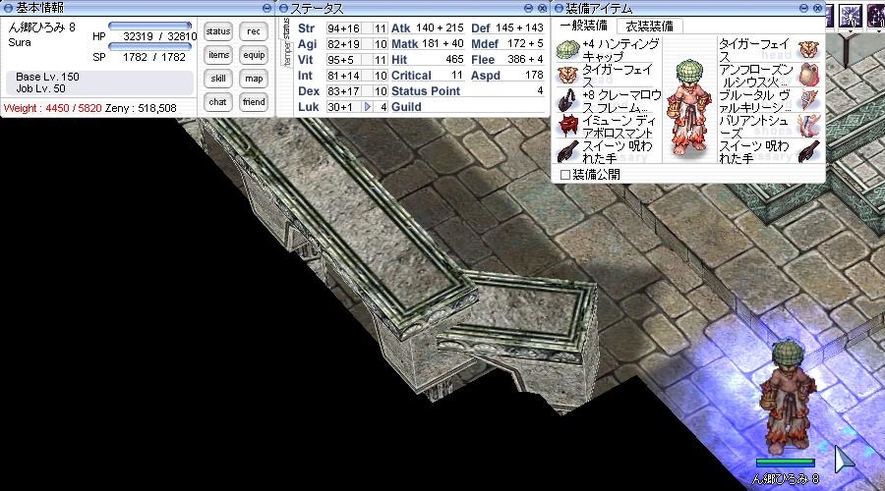Minimize the 基本情報 window
Image resolution: width=885 pixels, height=491 pixels.
pyautogui.click(x=266, y=8)
